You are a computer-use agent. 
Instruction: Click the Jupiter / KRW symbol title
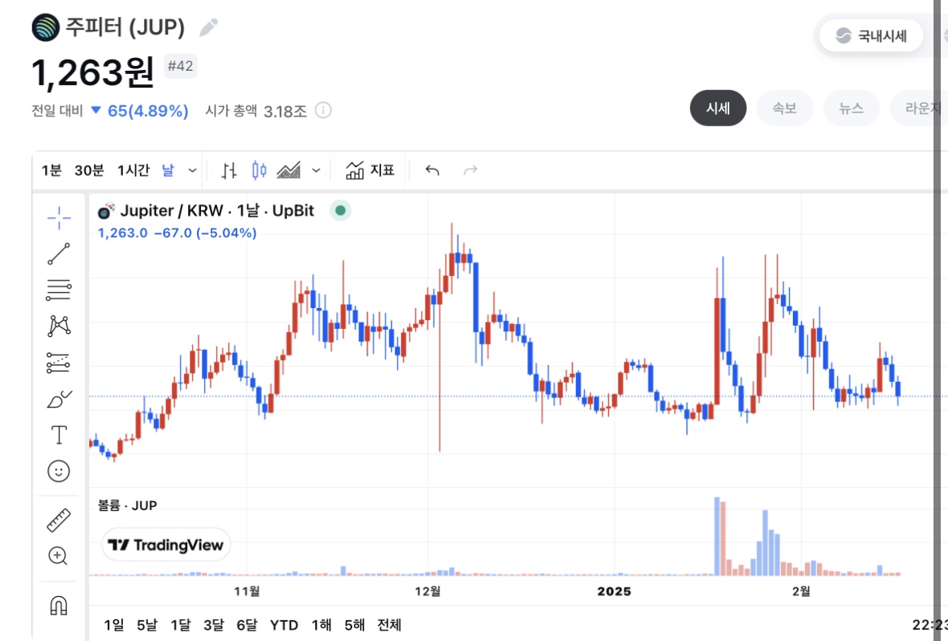click(217, 211)
